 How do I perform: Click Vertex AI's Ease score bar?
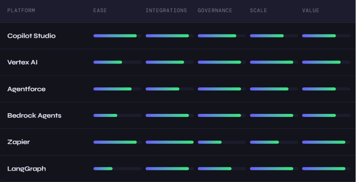118,62
